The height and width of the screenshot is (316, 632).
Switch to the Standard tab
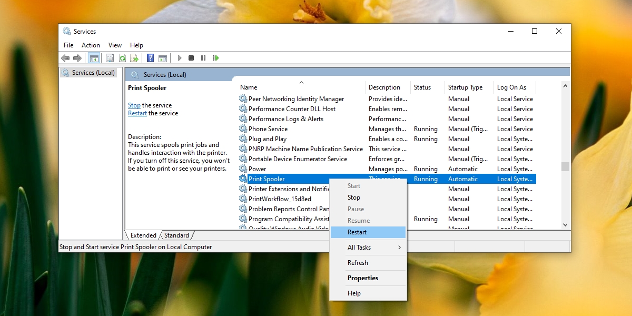[177, 235]
